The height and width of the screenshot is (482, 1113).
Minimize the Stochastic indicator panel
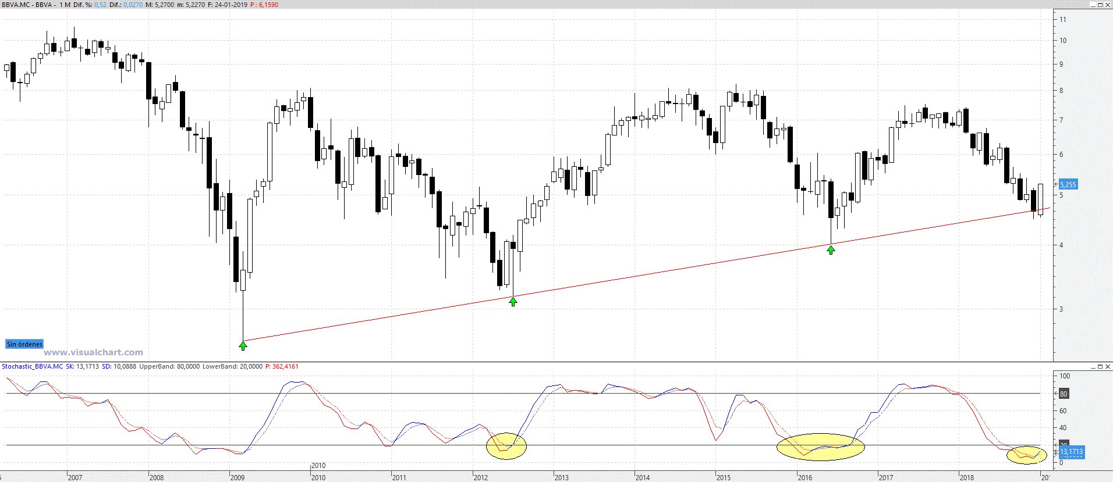click(1093, 366)
